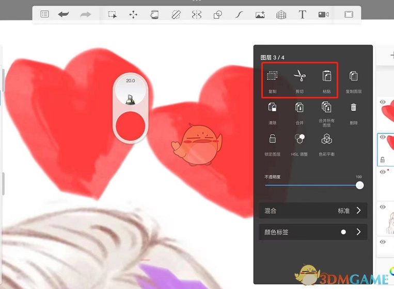This screenshot has width=394, height=289.
Task: Open the main menu list in toolbar
Action: (45, 14)
